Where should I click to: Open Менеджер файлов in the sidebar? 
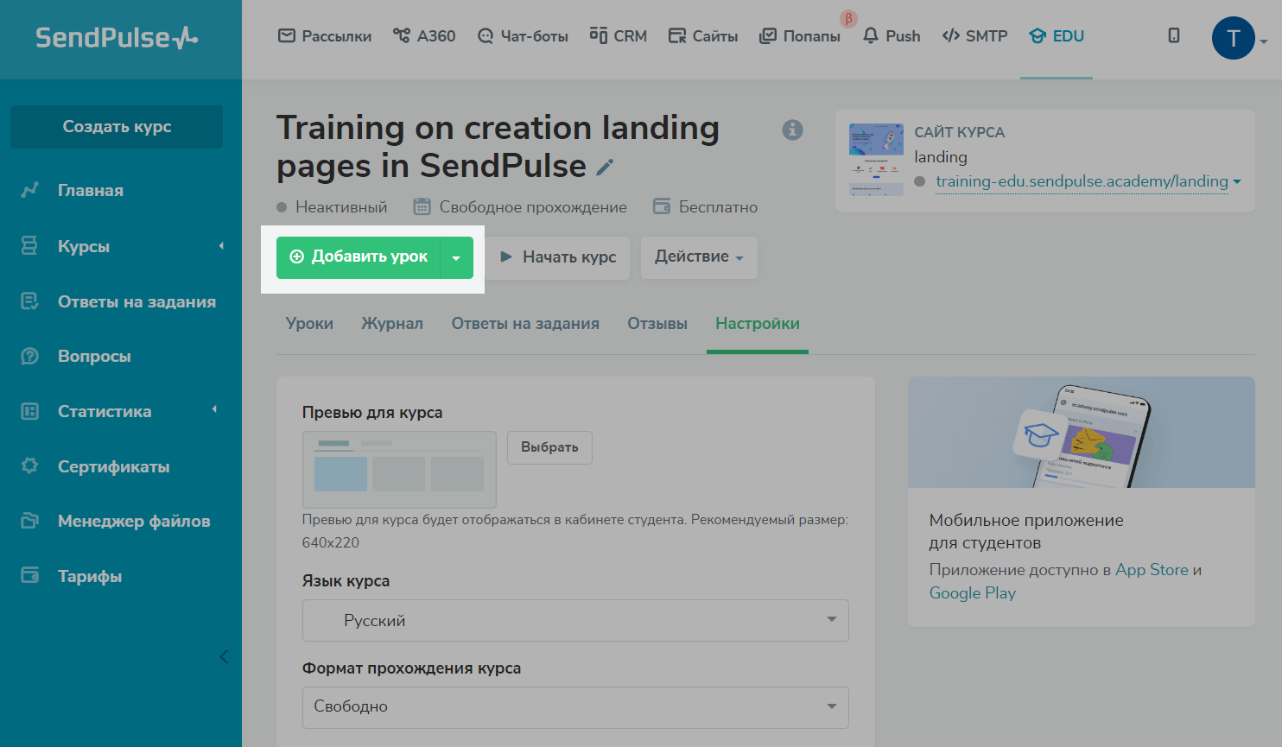[133, 521]
